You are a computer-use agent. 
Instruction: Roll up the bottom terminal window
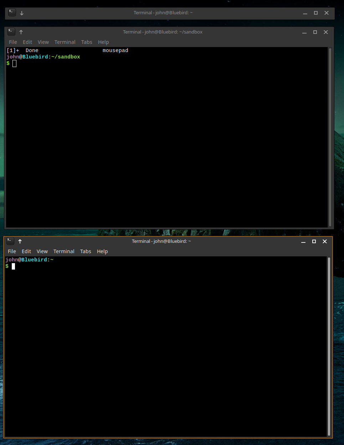pyautogui.click(x=20, y=241)
